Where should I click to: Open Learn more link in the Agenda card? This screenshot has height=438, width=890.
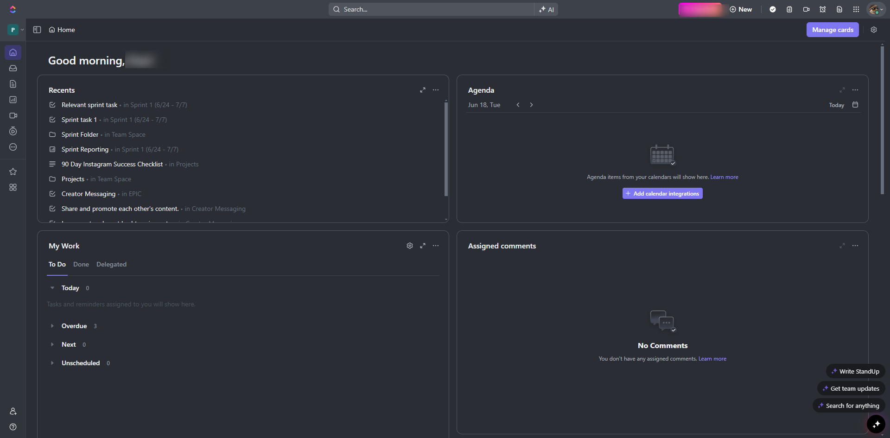coord(724,177)
